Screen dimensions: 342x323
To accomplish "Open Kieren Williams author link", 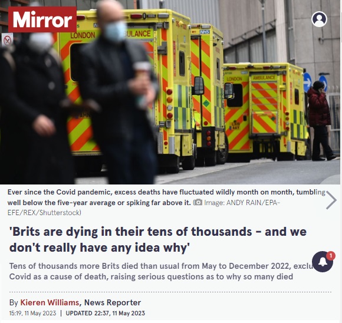I will click(50, 302).
